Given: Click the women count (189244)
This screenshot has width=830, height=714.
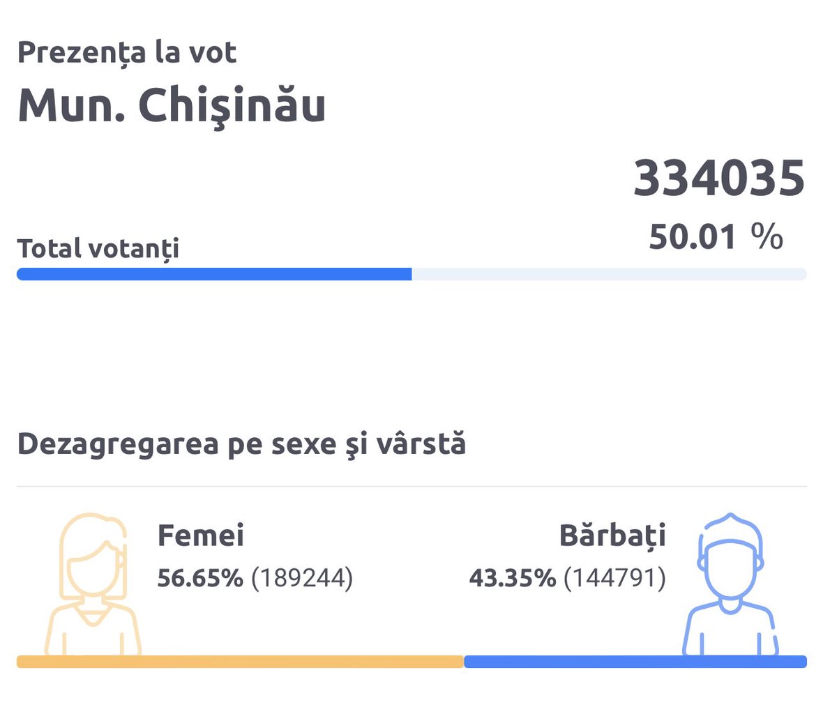Looking at the screenshot, I should [302, 578].
